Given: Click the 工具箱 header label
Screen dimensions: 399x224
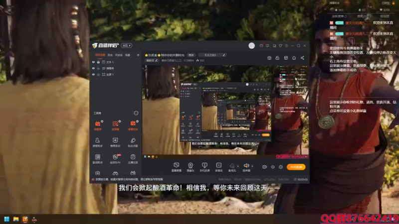Looking at the screenshot, I should 97,113.
